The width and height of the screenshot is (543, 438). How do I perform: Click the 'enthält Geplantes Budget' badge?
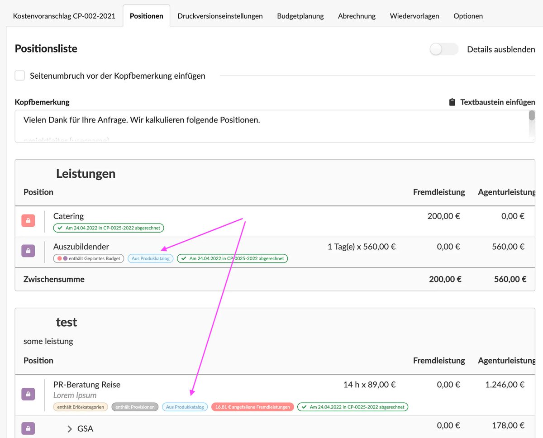click(88, 259)
